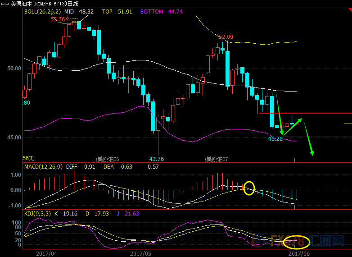This screenshot has width=352, height=257.
Task: Select the MID value 48.32
Action: (x=86, y=12)
